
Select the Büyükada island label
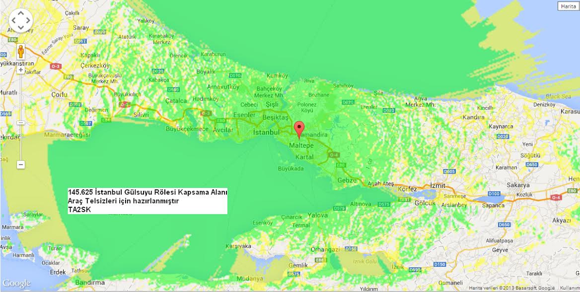(290, 169)
